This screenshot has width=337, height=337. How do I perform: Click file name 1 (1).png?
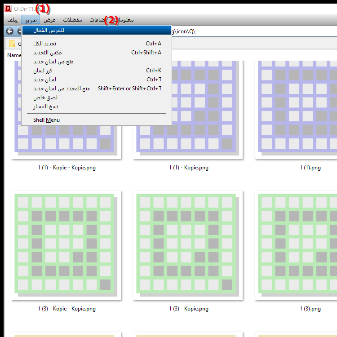310,168
